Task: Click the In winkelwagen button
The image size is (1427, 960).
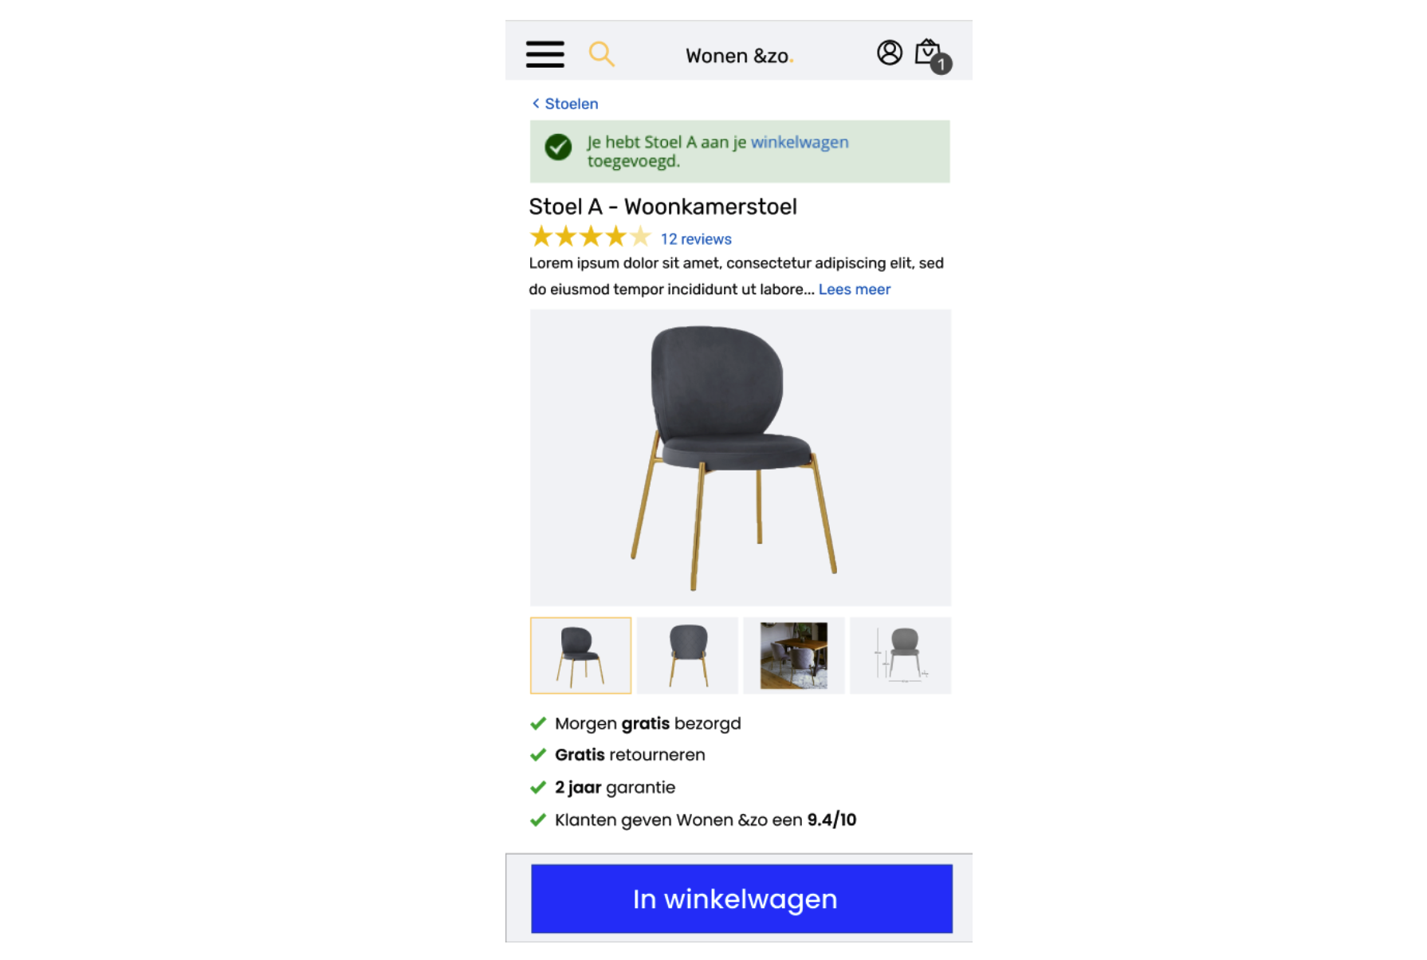Action: tap(741, 899)
